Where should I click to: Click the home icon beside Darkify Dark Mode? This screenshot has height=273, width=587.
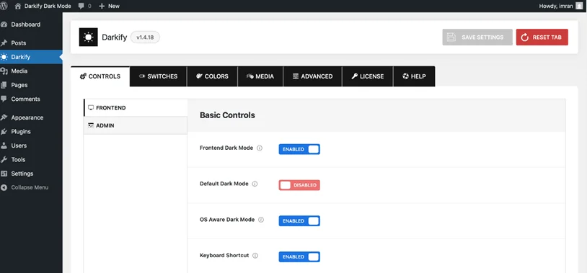18,6
